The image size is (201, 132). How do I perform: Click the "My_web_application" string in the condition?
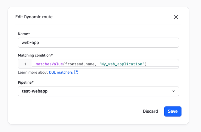coord(122,64)
